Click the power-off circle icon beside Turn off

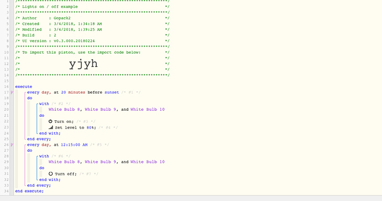point(51,174)
